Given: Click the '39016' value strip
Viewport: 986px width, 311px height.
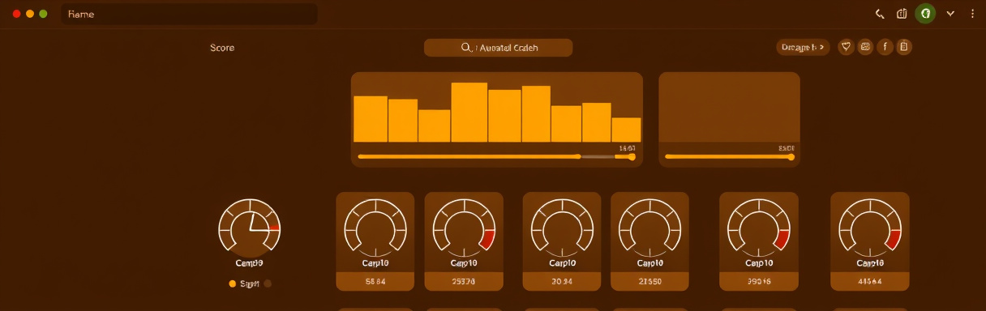Looking at the screenshot, I should pos(759,282).
